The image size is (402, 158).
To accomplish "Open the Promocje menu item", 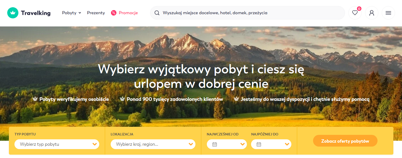I will point(128,13).
